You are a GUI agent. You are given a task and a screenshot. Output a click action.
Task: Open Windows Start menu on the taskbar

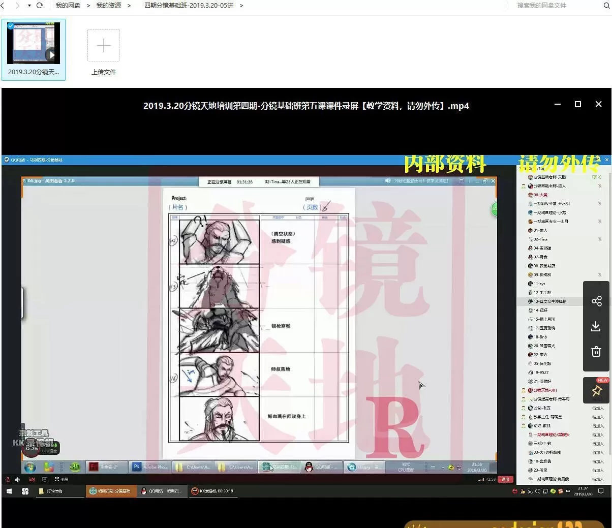[9, 491]
